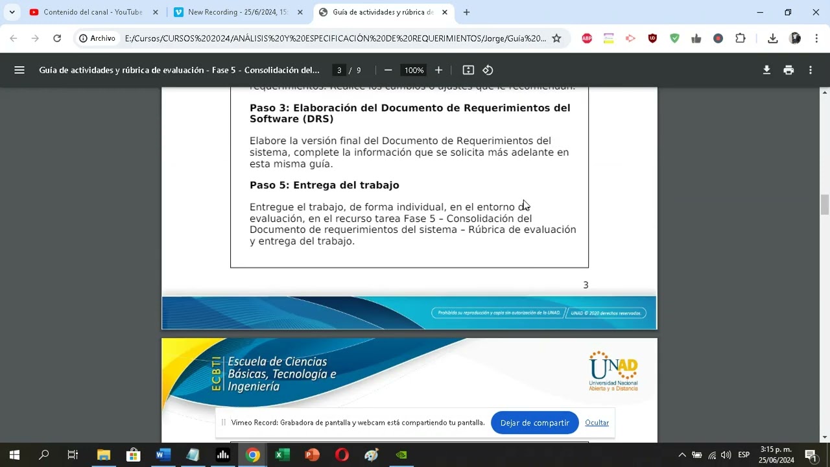The image size is (830, 467).
Task: Open Chrome icon on taskbar
Action: coord(252,455)
